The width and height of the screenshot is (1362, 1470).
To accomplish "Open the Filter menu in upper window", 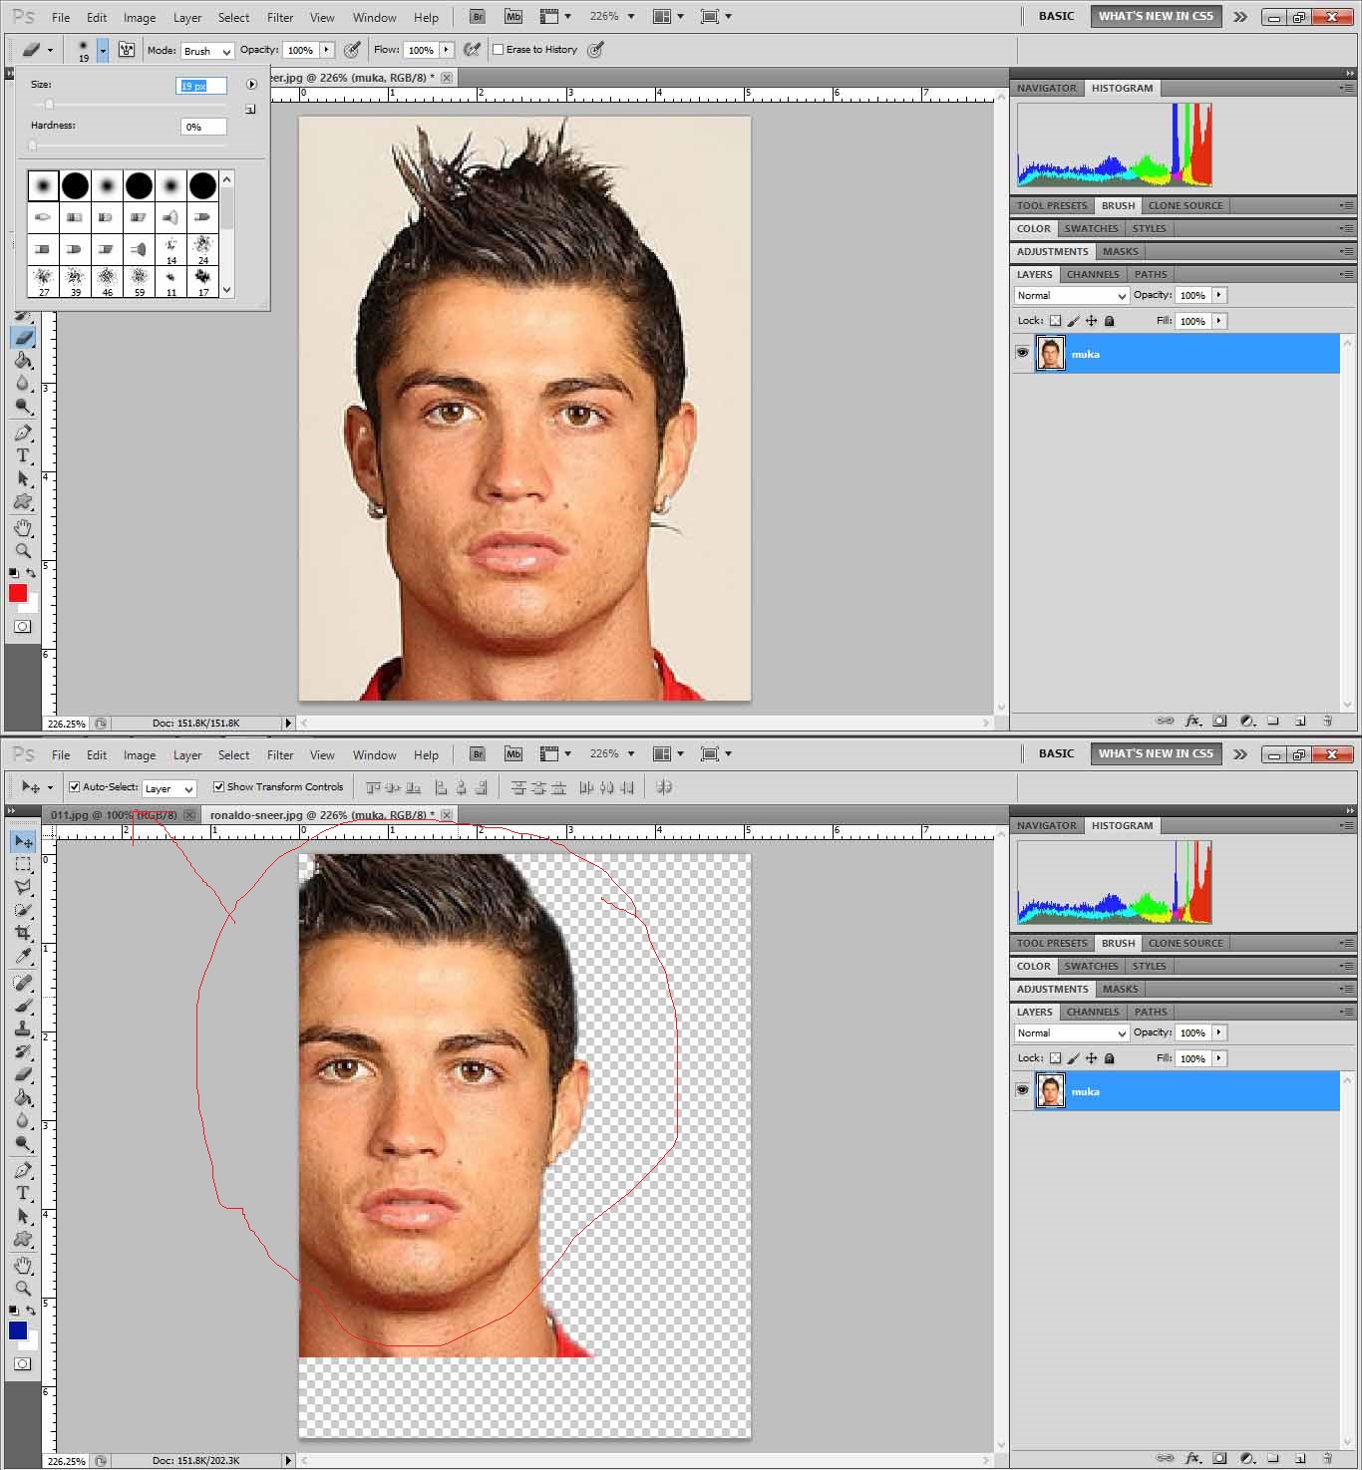I will coord(280,18).
